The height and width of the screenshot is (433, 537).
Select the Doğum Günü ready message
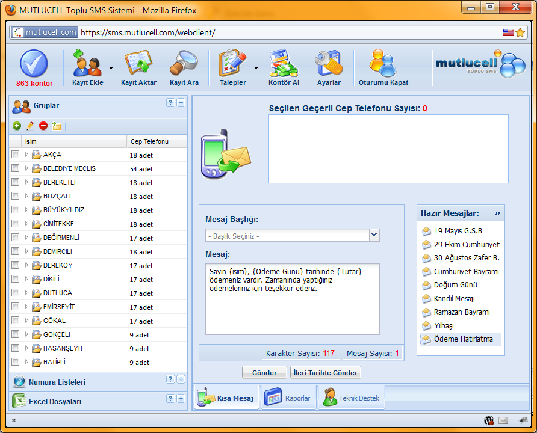(x=461, y=285)
